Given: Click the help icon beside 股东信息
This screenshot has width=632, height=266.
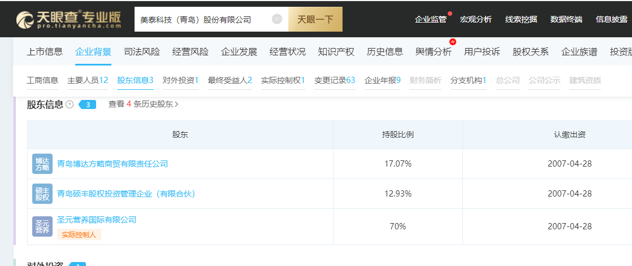Looking at the screenshot, I should (x=70, y=104).
